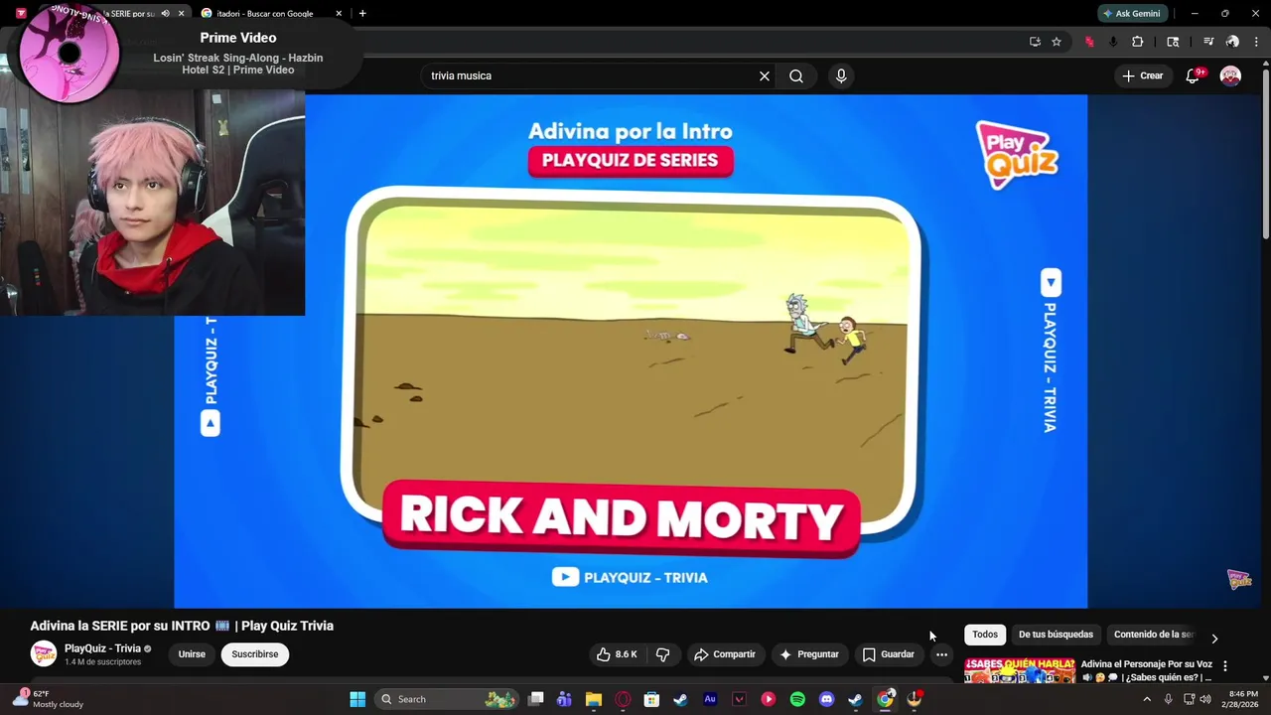Select the 'De tus búsquedas' chip
1271x715 pixels.
click(x=1056, y=635)
